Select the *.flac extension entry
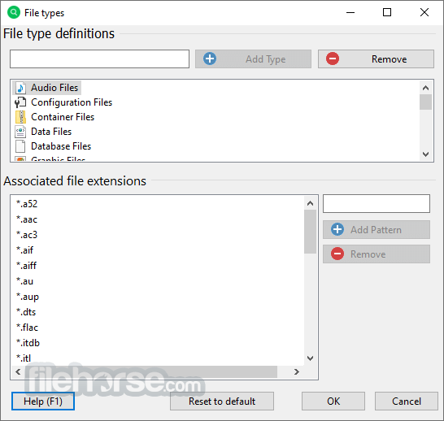The width and height of the screenshot is (444, 421). click(x=27, y=328)
